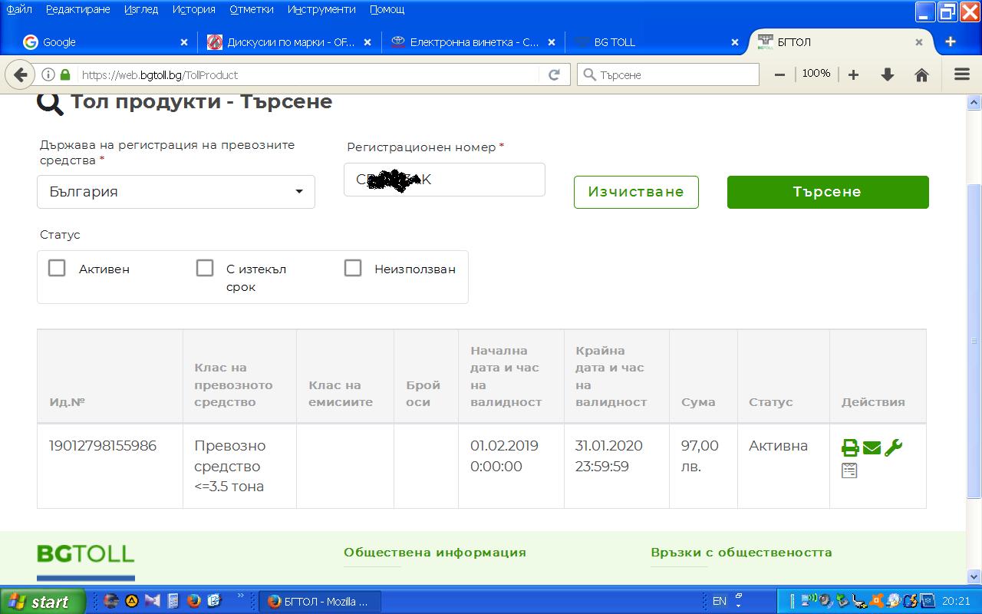Click the Изчистване clear button
982x614 pixels.
[x=636, y=192]
